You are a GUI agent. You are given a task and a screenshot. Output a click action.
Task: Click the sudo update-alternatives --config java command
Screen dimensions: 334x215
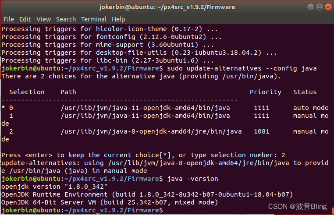coord(242,68)
